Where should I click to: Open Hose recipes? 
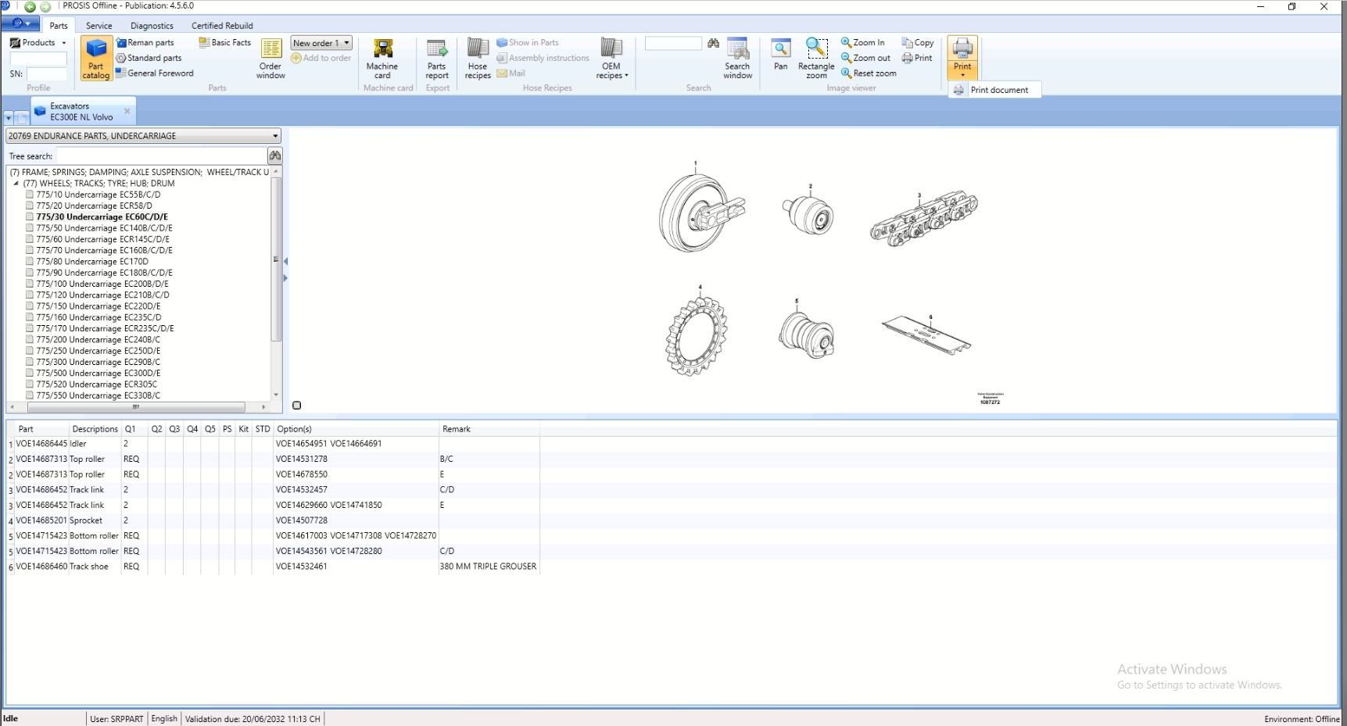[x=478, y=59]
